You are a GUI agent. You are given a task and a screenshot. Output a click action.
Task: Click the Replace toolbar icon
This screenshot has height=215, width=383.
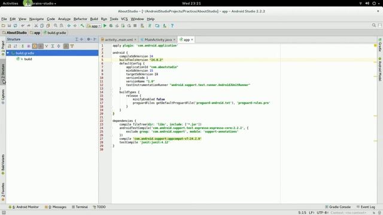point(62,26)
